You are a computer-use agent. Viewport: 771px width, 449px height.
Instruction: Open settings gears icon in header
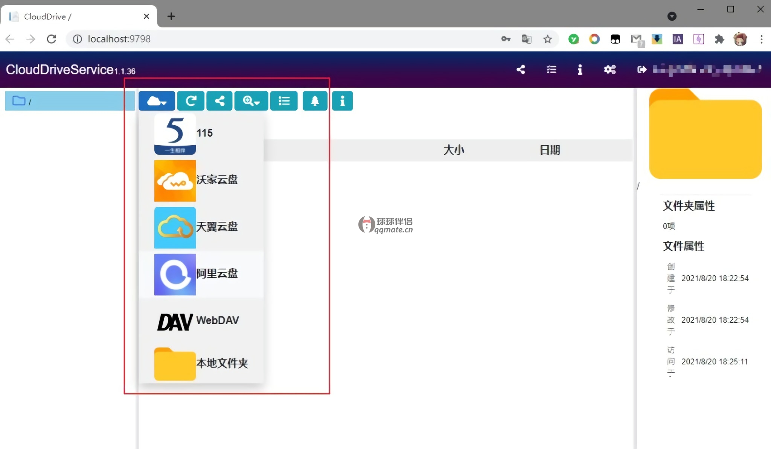point(610,70)
